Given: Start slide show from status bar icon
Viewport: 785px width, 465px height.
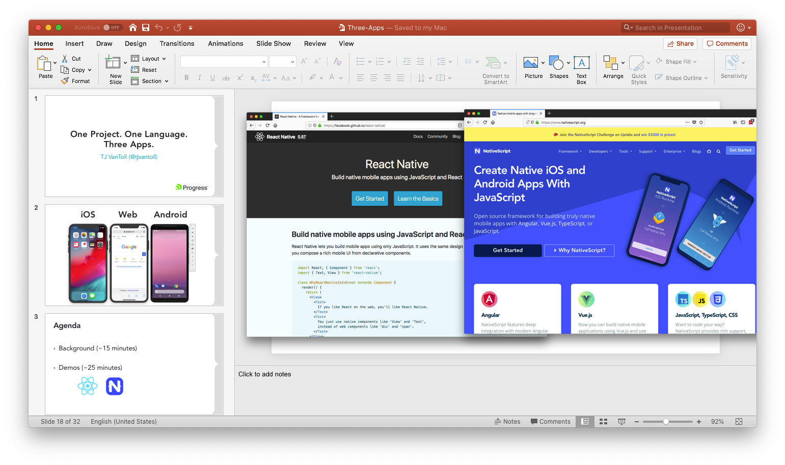Looking at the screenshot, I should tap(621, 422).
